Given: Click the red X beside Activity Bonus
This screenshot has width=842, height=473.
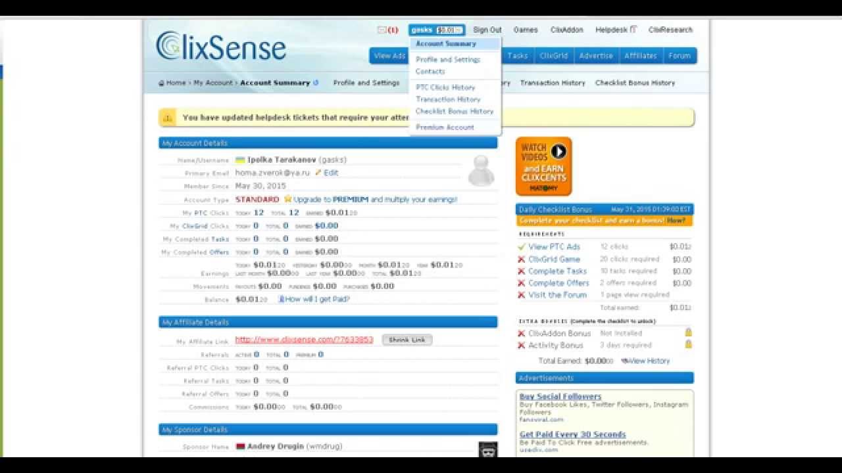Looking at the screenshot, I should click(521, 346).
